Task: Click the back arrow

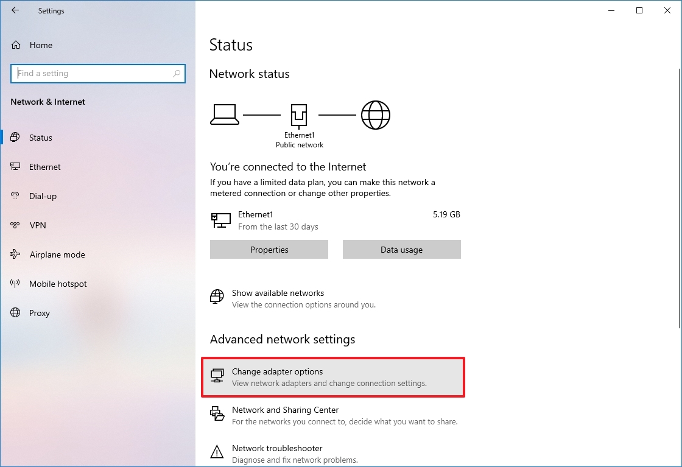Action: tap(15, 10)
